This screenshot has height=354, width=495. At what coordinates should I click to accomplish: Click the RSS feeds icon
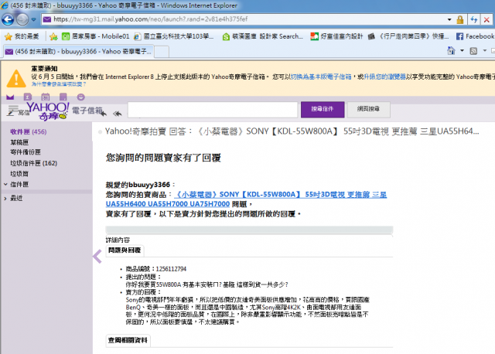(x=473, y=51)
